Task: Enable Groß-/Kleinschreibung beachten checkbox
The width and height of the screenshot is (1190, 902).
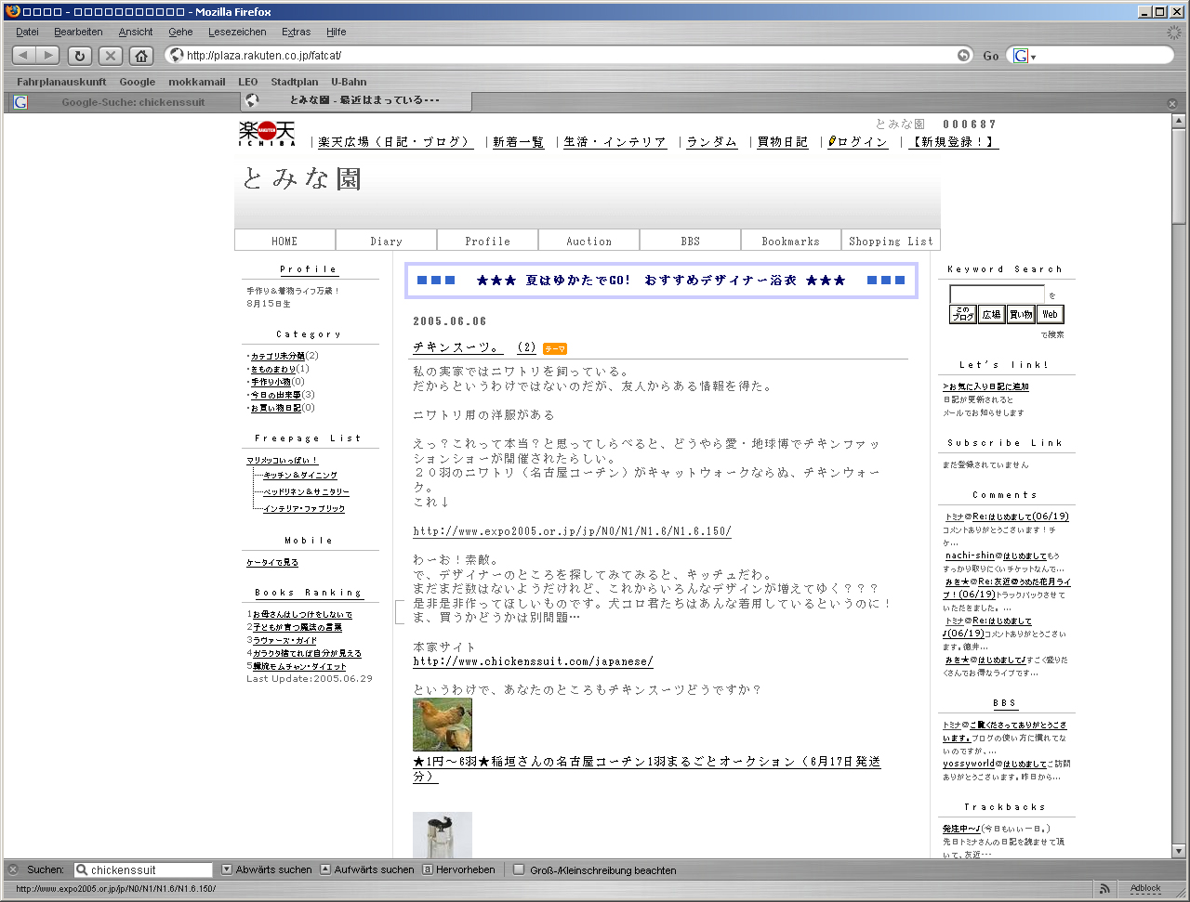Action: pyautogui.click(x=520, y=870)
